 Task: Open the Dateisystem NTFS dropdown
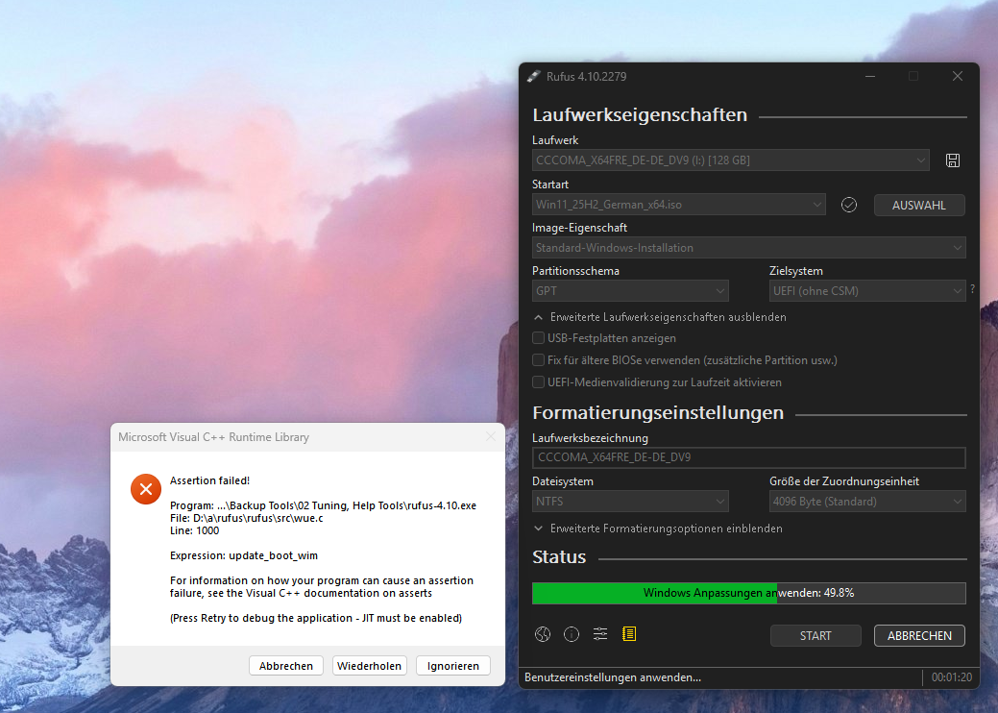click(x=630, y=502)
